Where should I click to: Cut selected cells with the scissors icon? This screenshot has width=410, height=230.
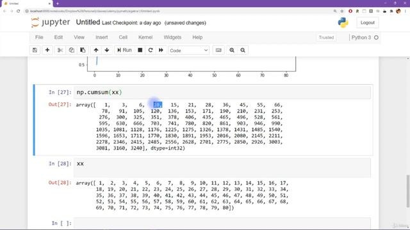click(x=60, y=50)
